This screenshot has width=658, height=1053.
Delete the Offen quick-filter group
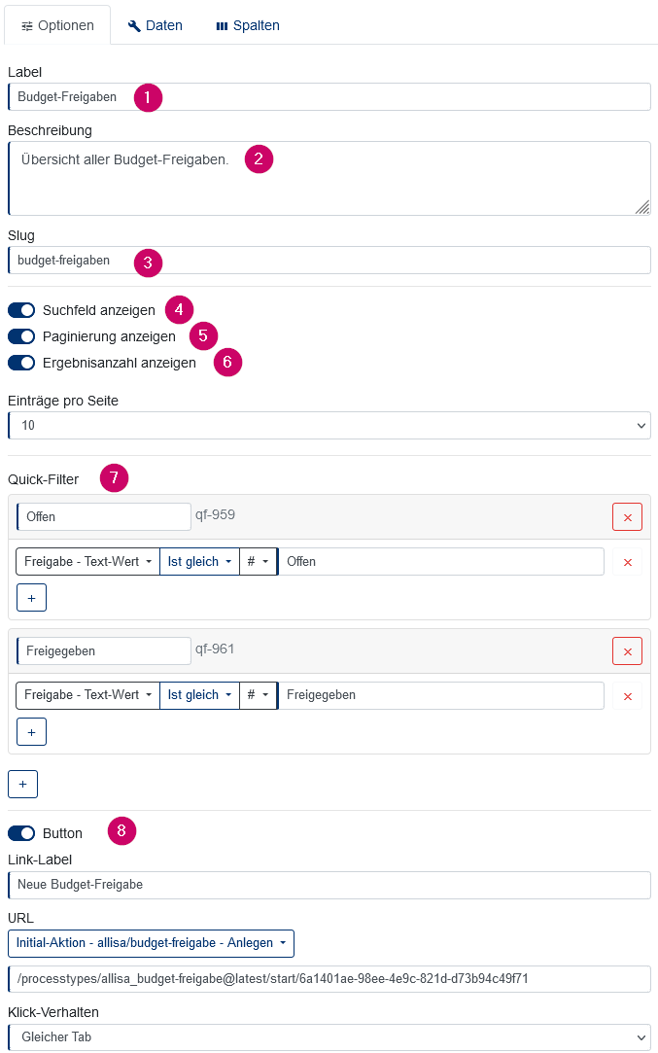pos(627,517)
